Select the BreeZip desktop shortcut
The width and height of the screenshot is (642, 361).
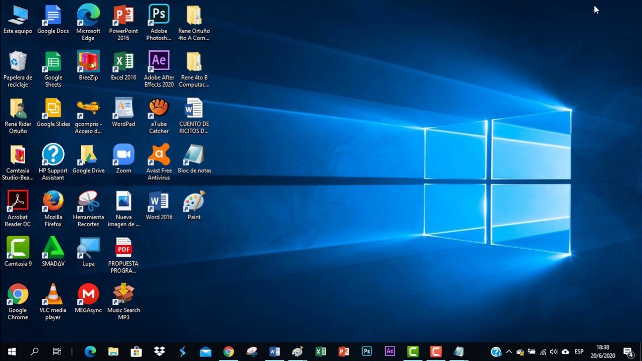click(x=88, y=66)
